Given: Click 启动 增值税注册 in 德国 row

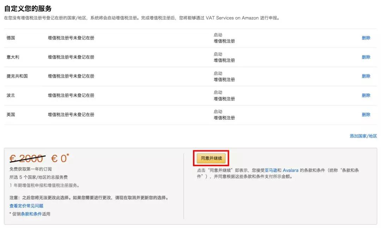Looking at the screenshot, I should (x=224, y=38).
